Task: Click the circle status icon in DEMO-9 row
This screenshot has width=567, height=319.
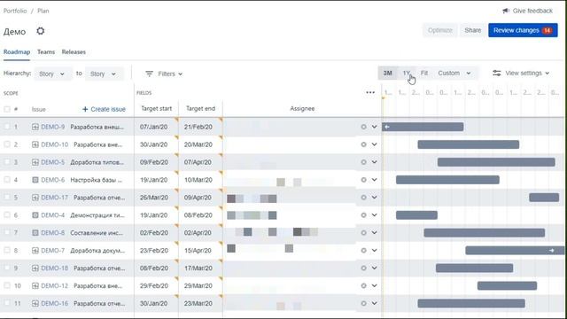Action: click(x=364, y=127)
